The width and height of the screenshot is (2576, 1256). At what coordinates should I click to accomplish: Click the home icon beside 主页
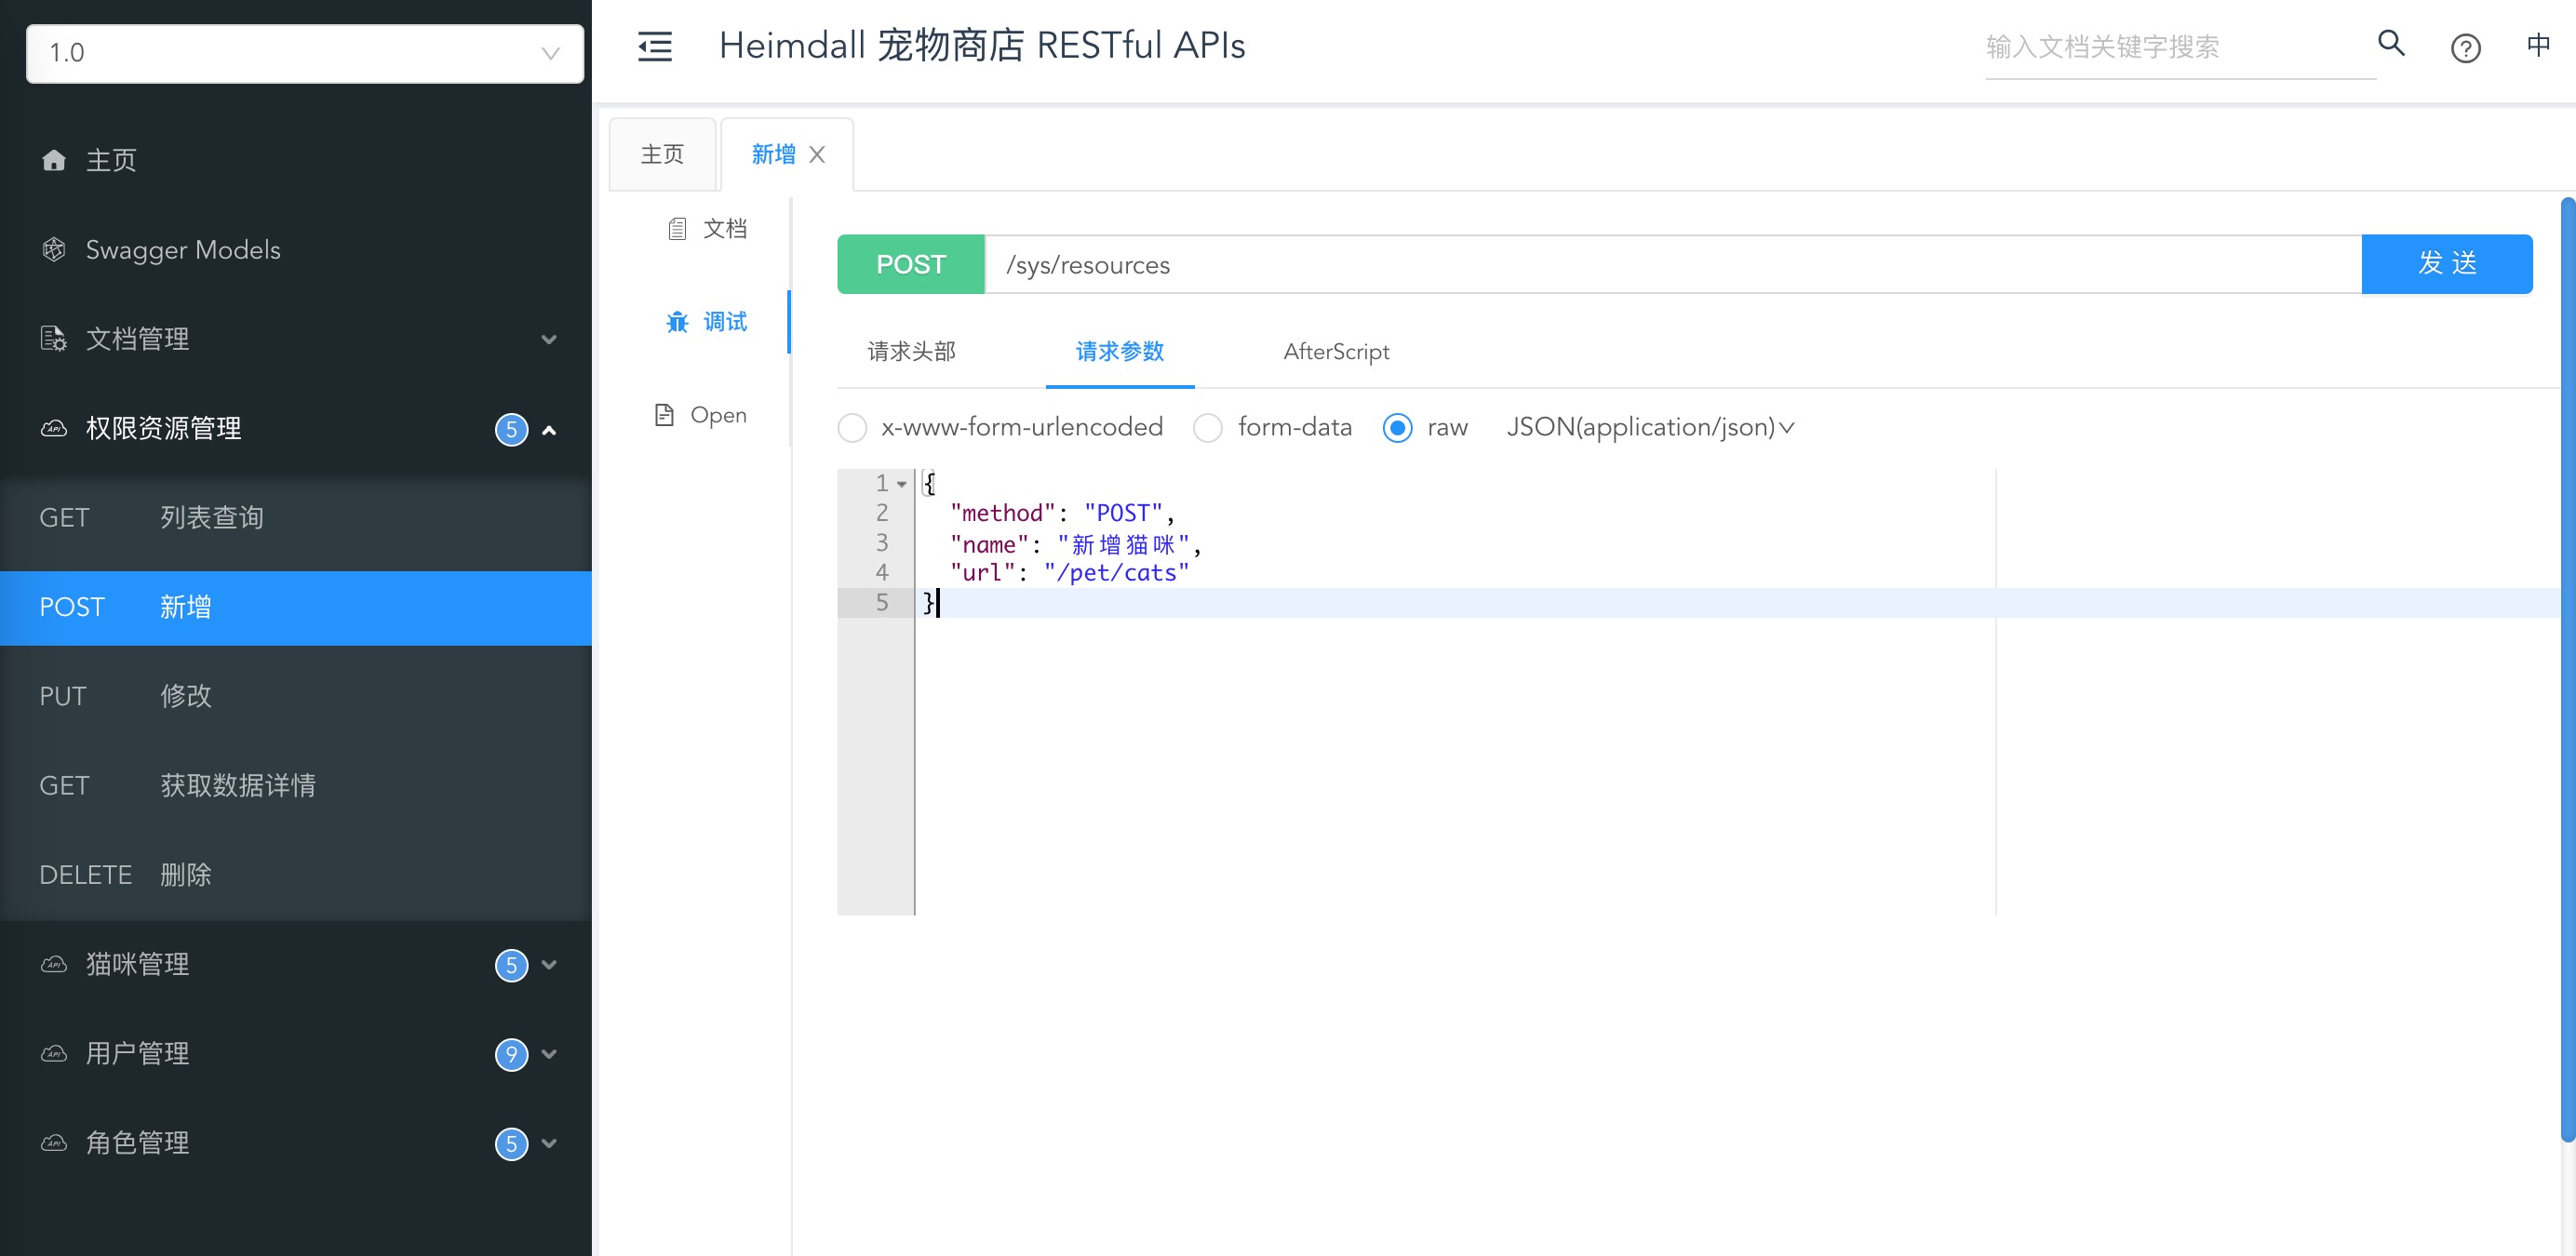54,160
